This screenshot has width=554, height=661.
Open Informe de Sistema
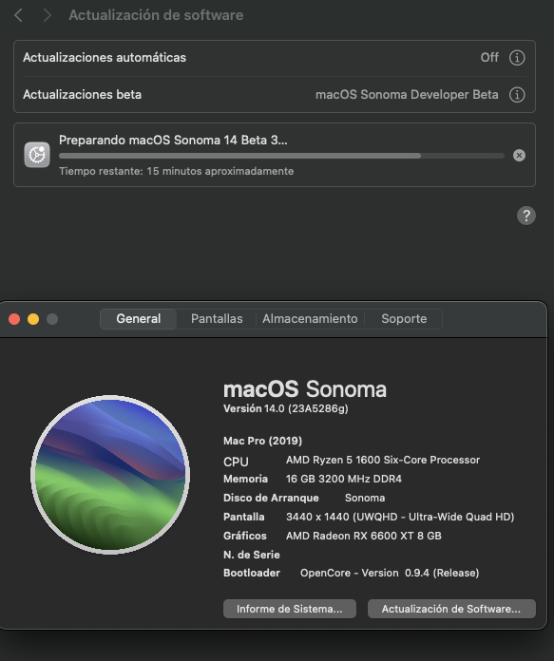(290, 609)
